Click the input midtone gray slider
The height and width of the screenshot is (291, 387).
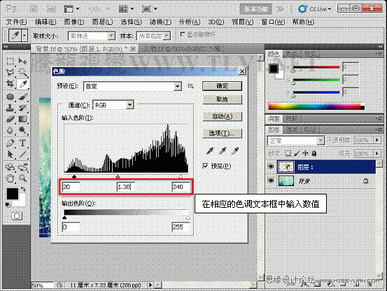point(118,176)
